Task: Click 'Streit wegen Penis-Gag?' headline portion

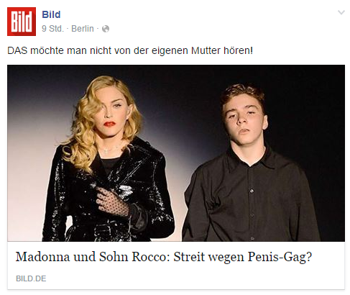Action: (x=243, y=257)
